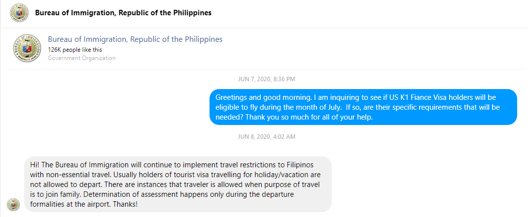Screen dimensions: 528x217
Task: Click the "126K people like this" text
Action: 75,50
